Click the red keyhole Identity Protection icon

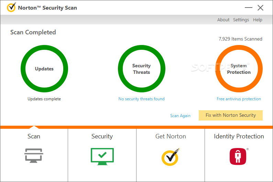[x=239, y=156]
